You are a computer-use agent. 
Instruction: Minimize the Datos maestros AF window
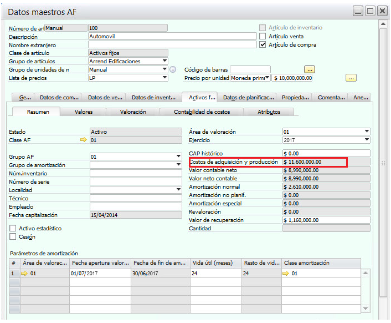pos(359,11)
